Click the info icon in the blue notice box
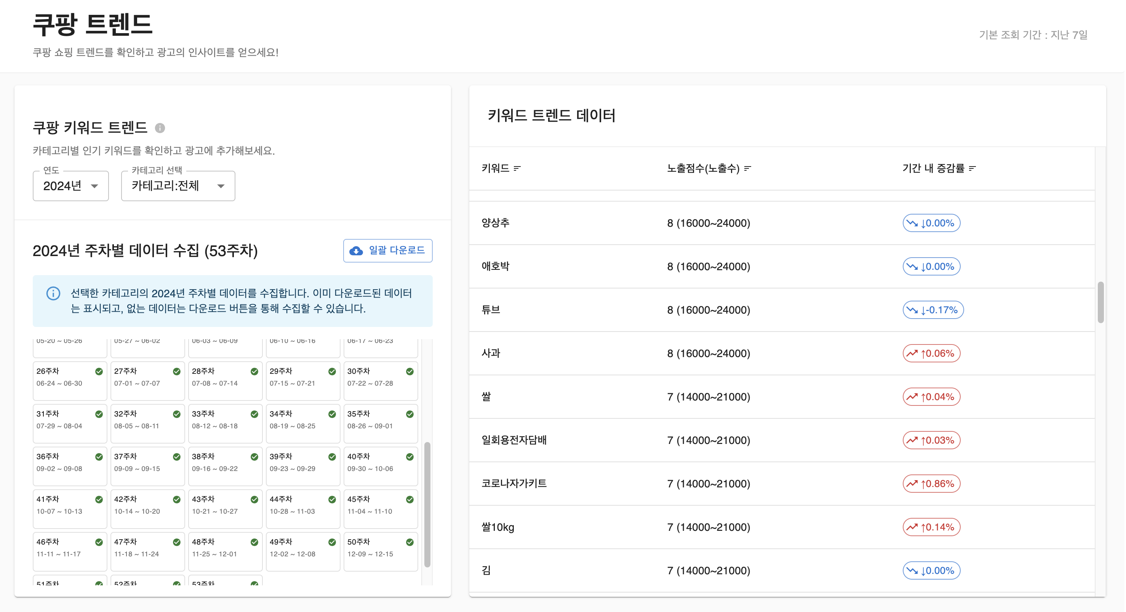The height and width of the screenshot is (612, 1126). [x=53, y=293]
